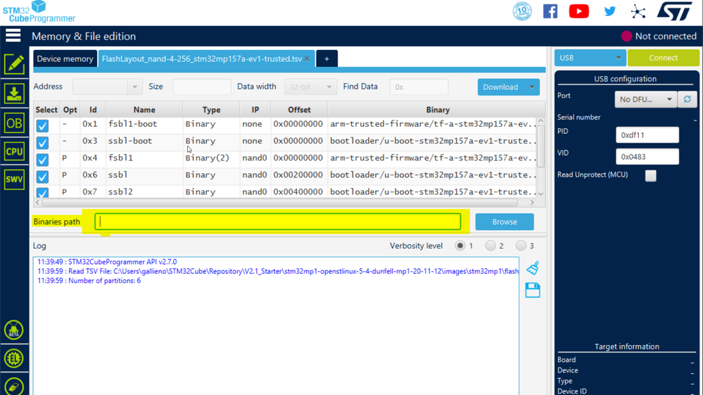Close the FlashLayout tsv tab
Screen dimensions: 703x395
tap(307, 58)
